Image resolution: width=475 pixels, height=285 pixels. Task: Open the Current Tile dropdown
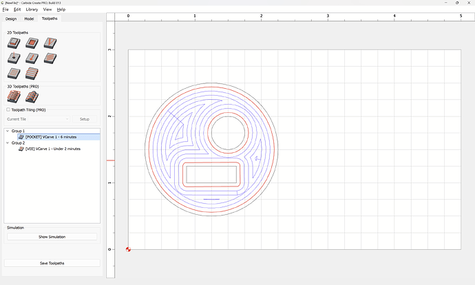[x=49, y=119]
